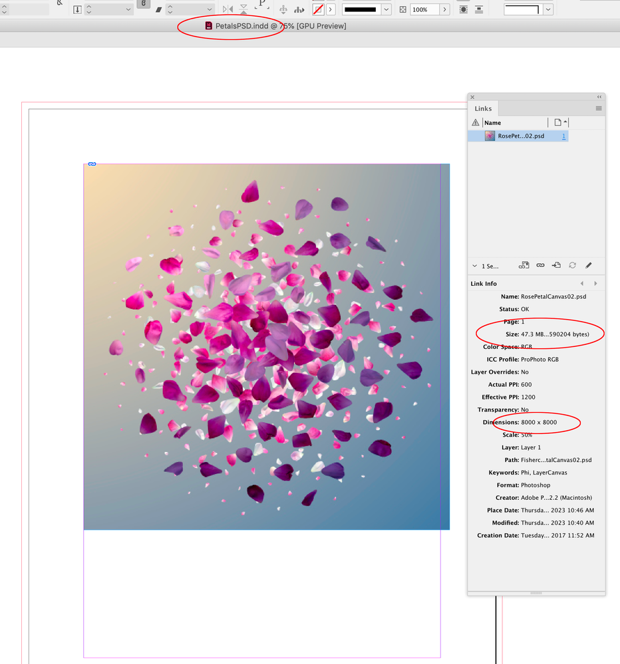This screenshot has width=620, height=664.
Task: Close the Links panel with X
Action: [x=472, y=97]
